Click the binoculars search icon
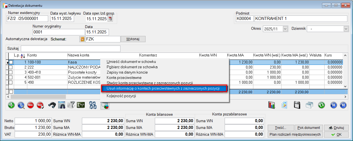This screenshot has width=353, height=141. (x=52, y=105)
